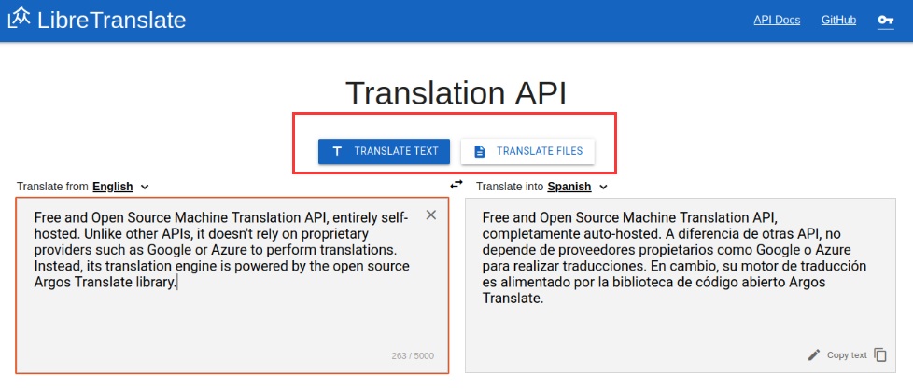The height and width of the screenshot is (389, 913).
Task: Switch to Translate Files mode
Action: 527,151
